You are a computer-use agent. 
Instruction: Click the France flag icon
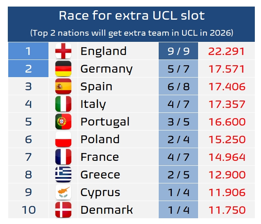tap(63, 157)
